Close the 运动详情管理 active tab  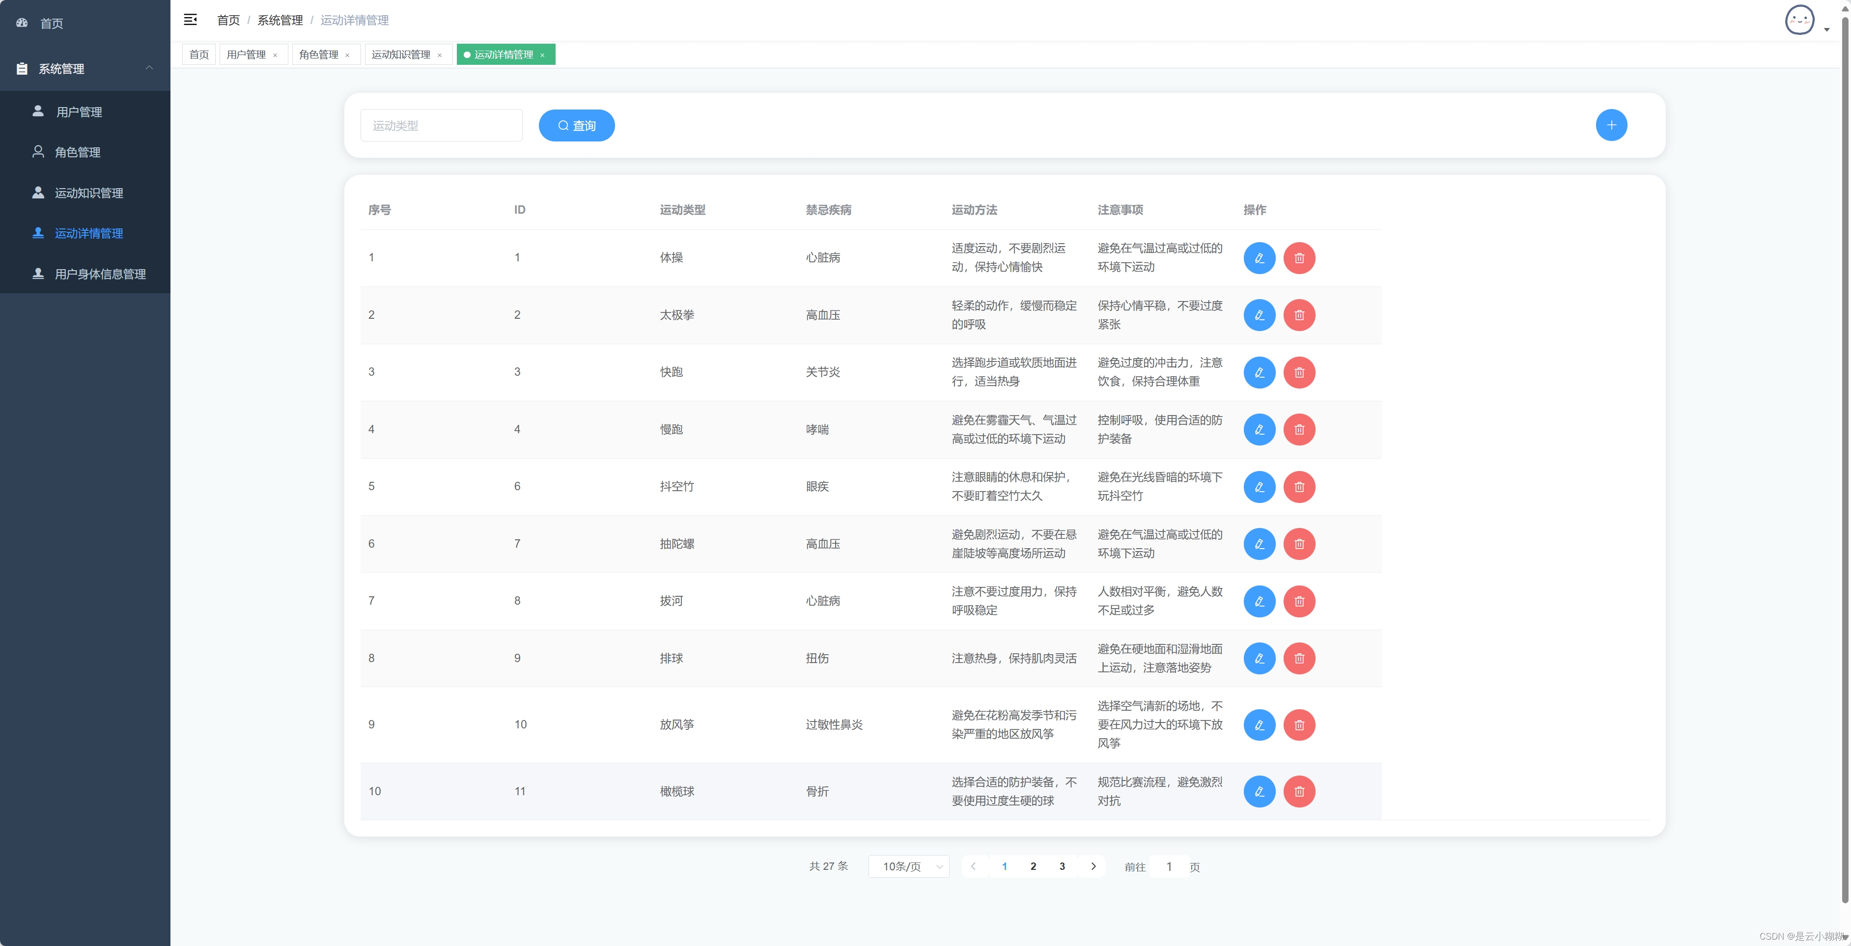pos(542,56)
